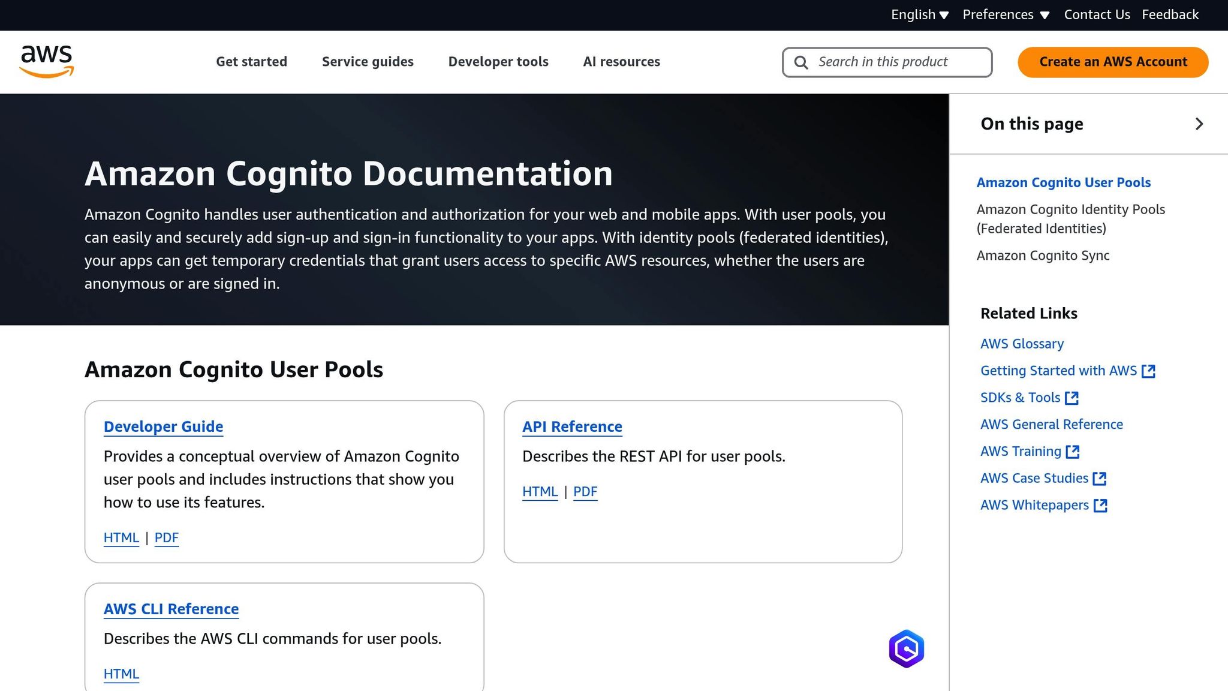The width and height of the screenshot is (1228, 691).
Task: Open the Developer Guide link
Action: coord(163,426)
